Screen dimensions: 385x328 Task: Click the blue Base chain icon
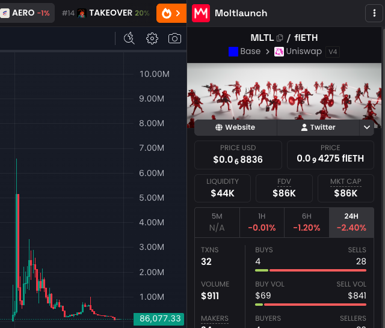233,52
